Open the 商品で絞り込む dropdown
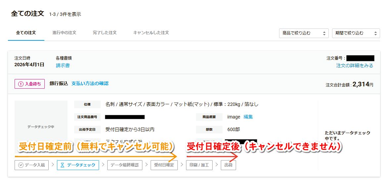 point(304,33)
